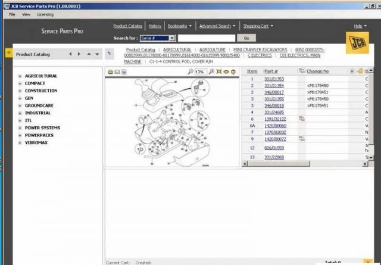Open the Shopping Cart dropdown menu
The width and height of the screenshot is (381, 265).
(258, 26)
